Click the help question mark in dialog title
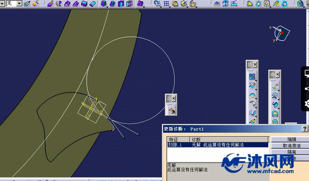This screenshot has width=309, height=181. pyautogui.click(x=305, y=129)
